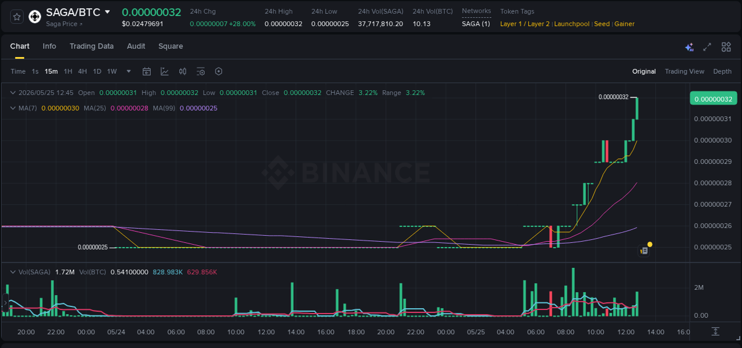Click the Vol(SAGA) value 1.72M
The height and width of the screenshot is (348, 742).
pyautogui.click(x=65, y=272)
